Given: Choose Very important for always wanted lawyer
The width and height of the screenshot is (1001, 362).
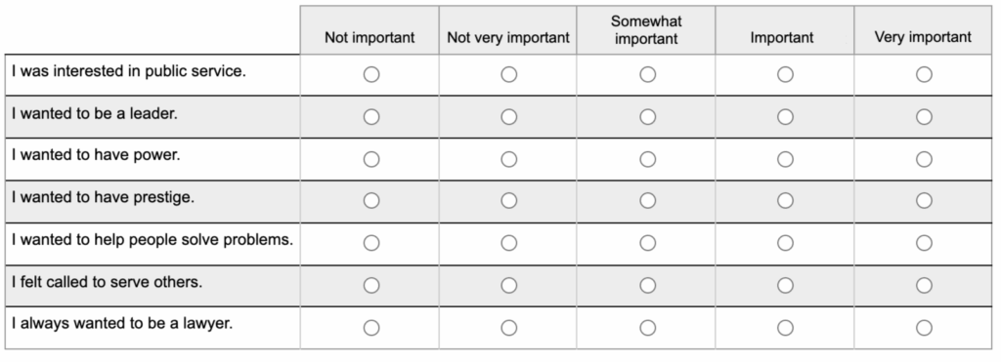Looking at the screenshot, I should [x=924, y=328].
